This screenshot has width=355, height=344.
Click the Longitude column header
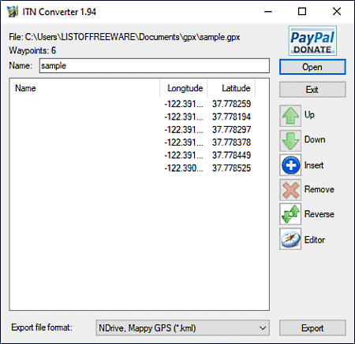pyautogui.click(x=184, y=88)
